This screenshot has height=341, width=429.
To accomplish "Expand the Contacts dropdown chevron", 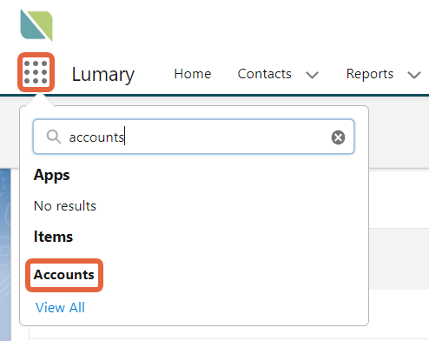I will pos(312,75).
